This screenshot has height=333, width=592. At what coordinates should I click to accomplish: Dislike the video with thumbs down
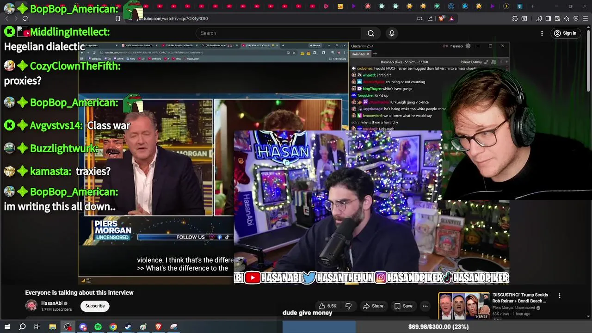click(x=349, y=306)
